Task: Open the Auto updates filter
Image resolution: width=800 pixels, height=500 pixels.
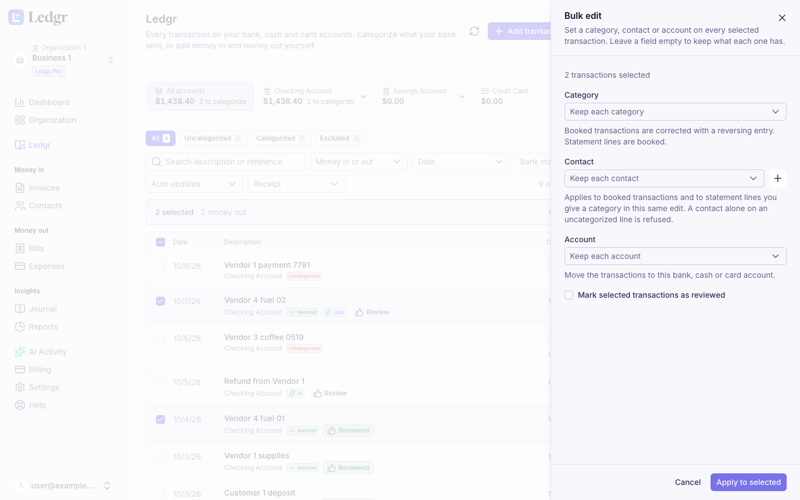Action: click(194, 184)
